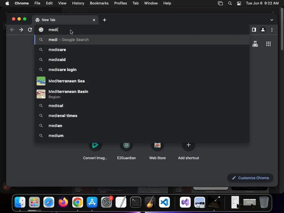
Task: Choose the 'medium' suggestion
Action: pyautogui.click(x=142, y=135)
